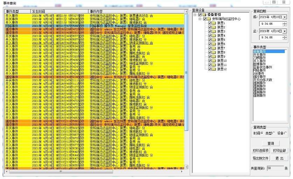The height and width of the screenshot is (179, 293).
Task: Uncheck the 装置1 checkbox
Action: click(210, 23)
